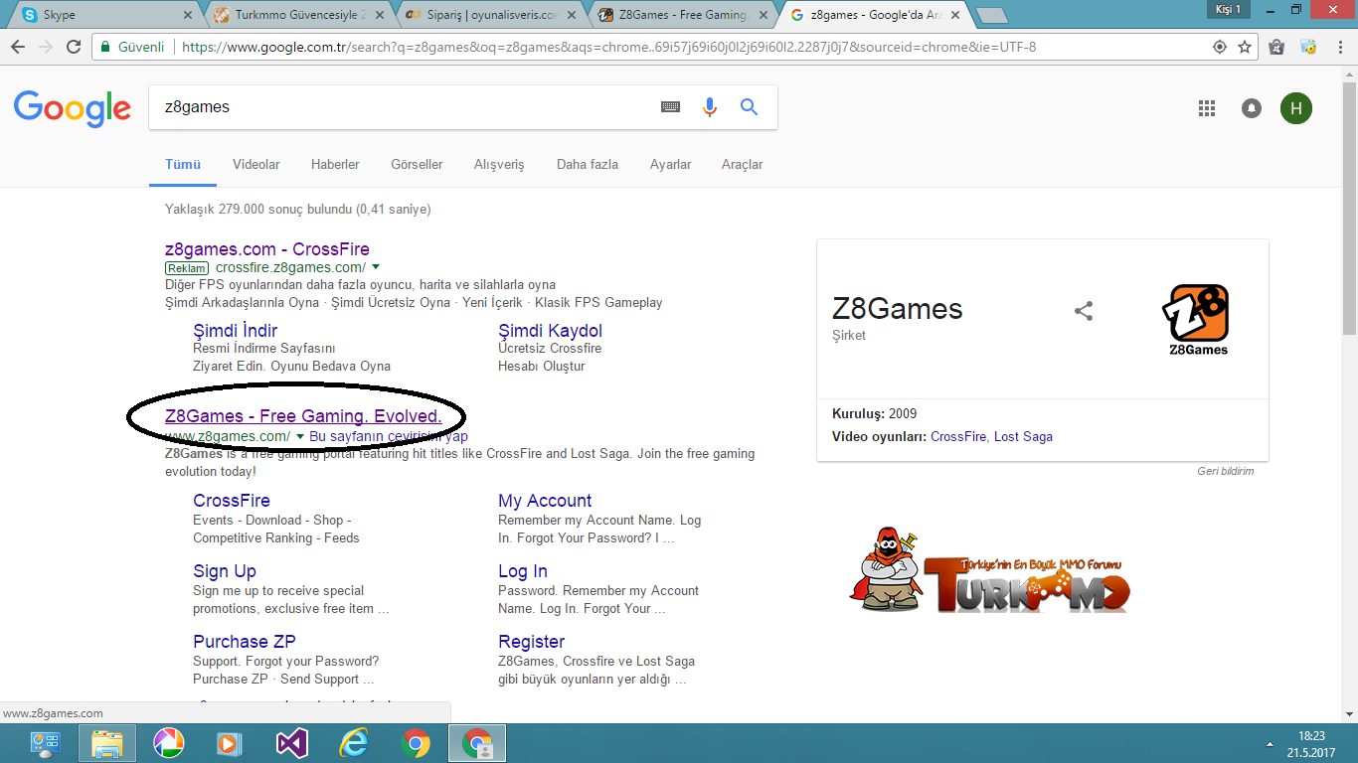Image resolution: width=1358 pixels, height=763 pixels.
Task: Reload the page with the refresh icon
Action: 74,47
